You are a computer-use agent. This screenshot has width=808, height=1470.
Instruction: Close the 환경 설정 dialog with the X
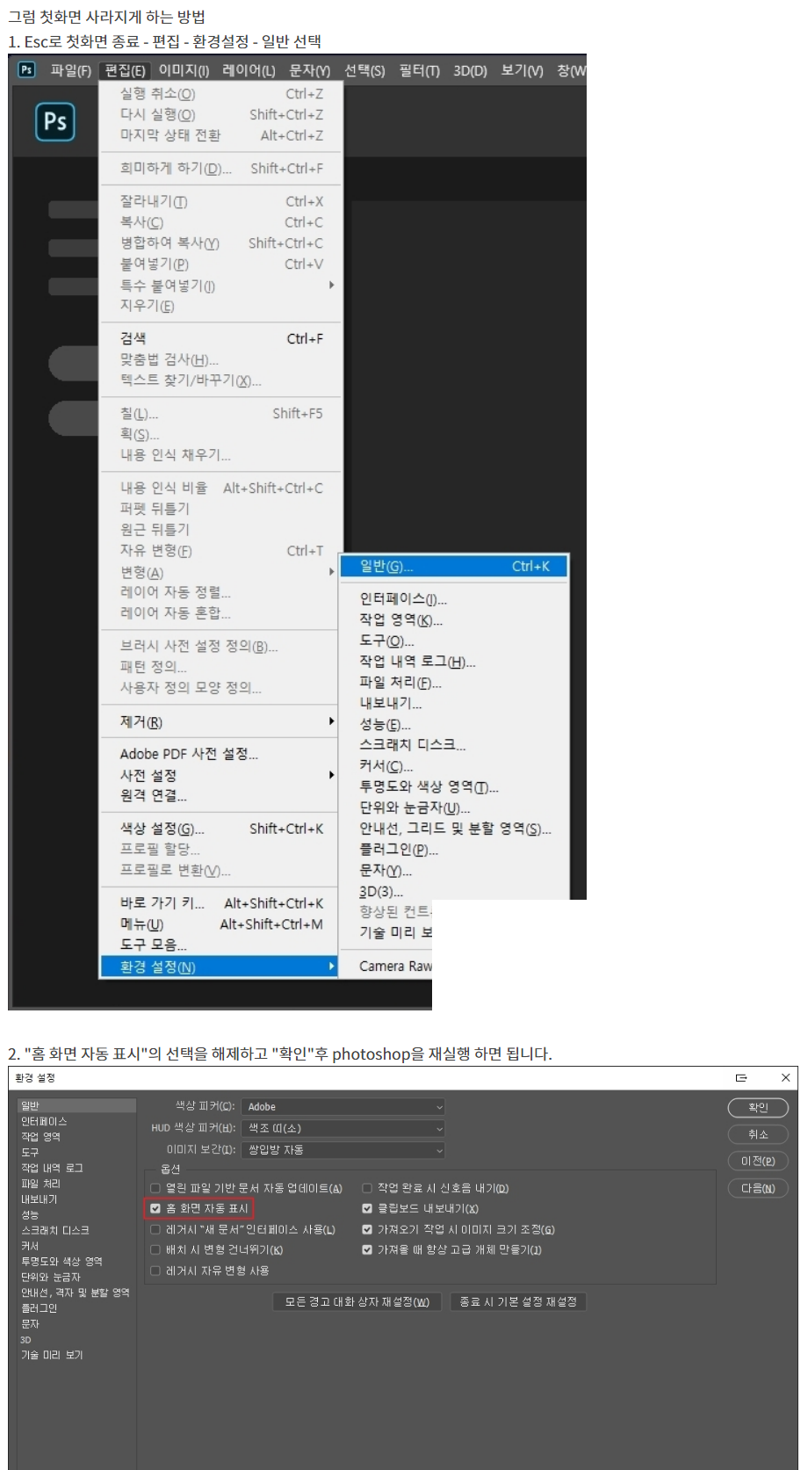[x=785, y=1077]
